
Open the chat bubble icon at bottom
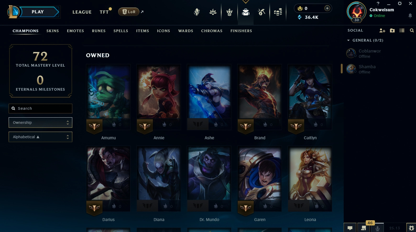pyautogui.click(x=350, y=228)
